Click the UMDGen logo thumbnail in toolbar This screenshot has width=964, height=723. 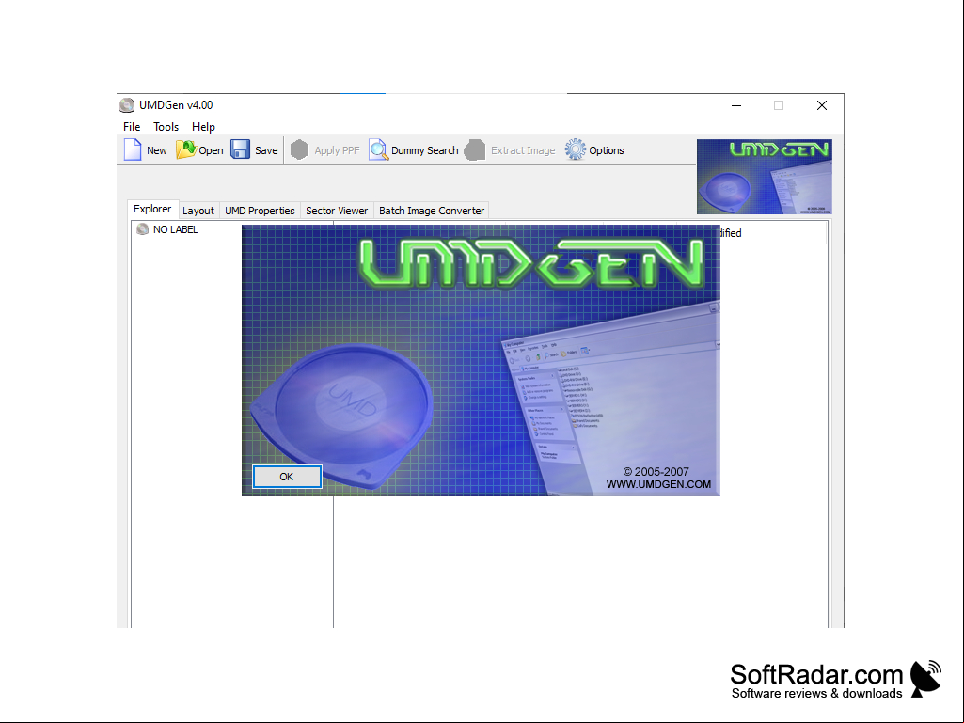pyautogui.click(x=765, y=177)
